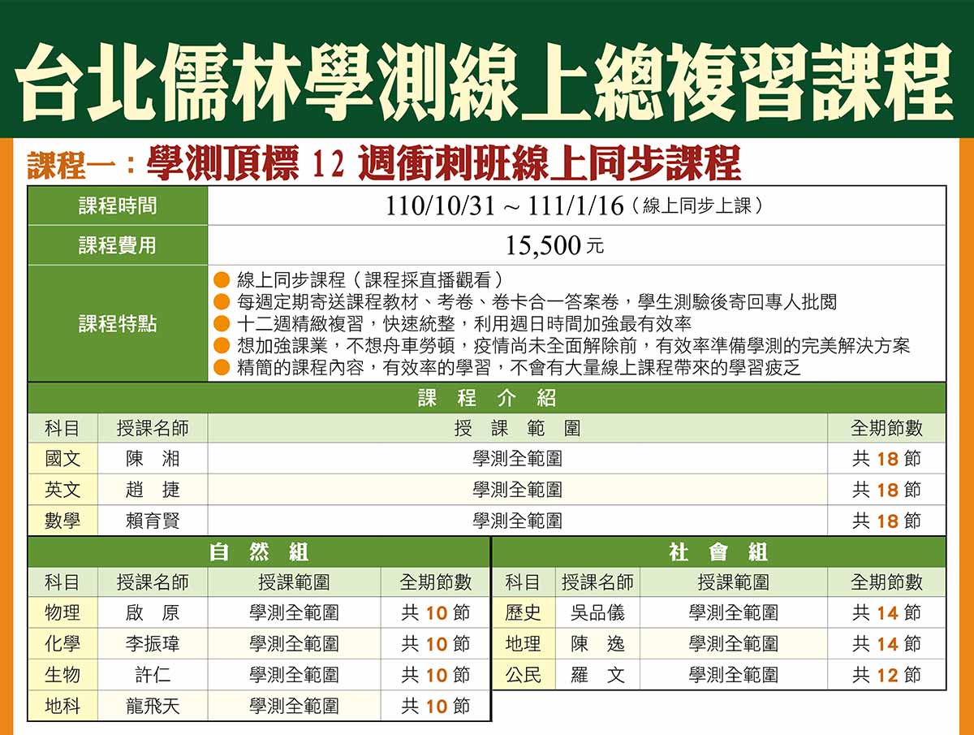Click teacher name 趙捷 in 英文 row
The image size is (974, 735).
tap(153, 490)
